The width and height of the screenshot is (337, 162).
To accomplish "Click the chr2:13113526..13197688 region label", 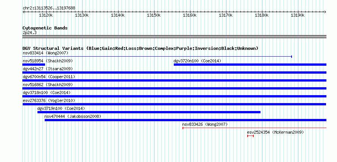I will 49,8.
